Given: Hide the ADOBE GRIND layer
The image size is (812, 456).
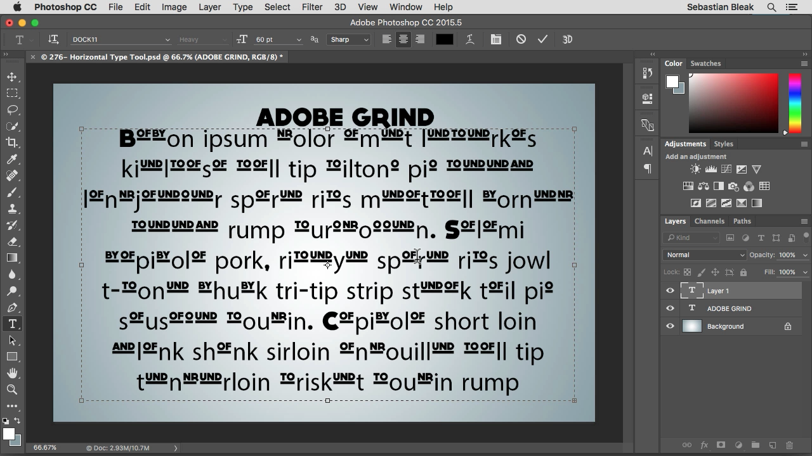Looking at the screenshot, I should 670,308.
